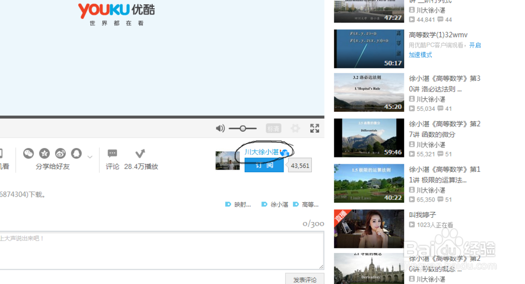The height and width of the screenshot is (284, 525).
Task: Open the 40:22 极限的运算法则 thumbnail
Action: coord(369,183)
